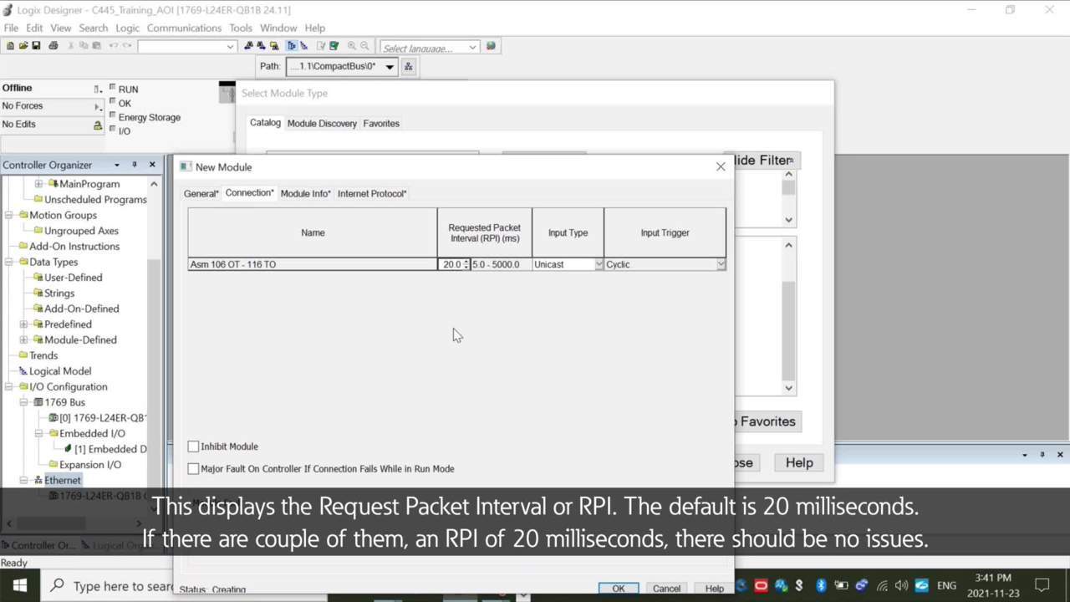Open the Input Trigger Cyclic dropdown
Image resolution: width=1070 pixels, height=602 pixels.
[721, 264]
